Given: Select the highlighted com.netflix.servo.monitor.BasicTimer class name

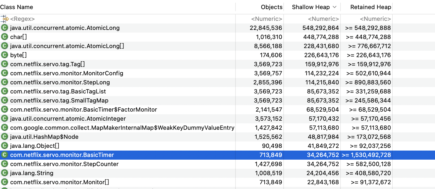Looking at the screenshot, I should click(62, 155).
